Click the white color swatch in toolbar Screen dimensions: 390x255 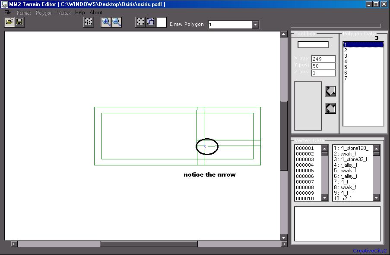click(x=161, y=22)
